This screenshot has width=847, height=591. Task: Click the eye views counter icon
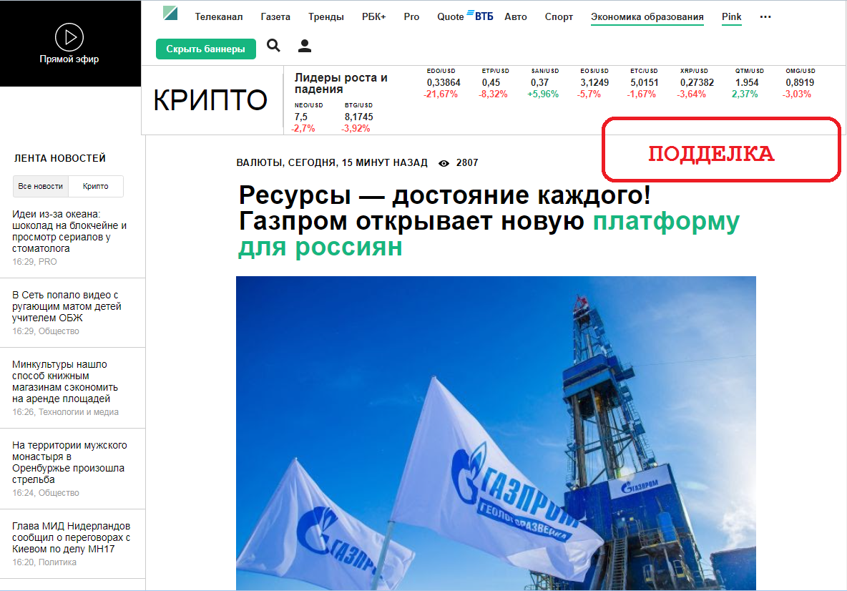click(x=444, y=163)
